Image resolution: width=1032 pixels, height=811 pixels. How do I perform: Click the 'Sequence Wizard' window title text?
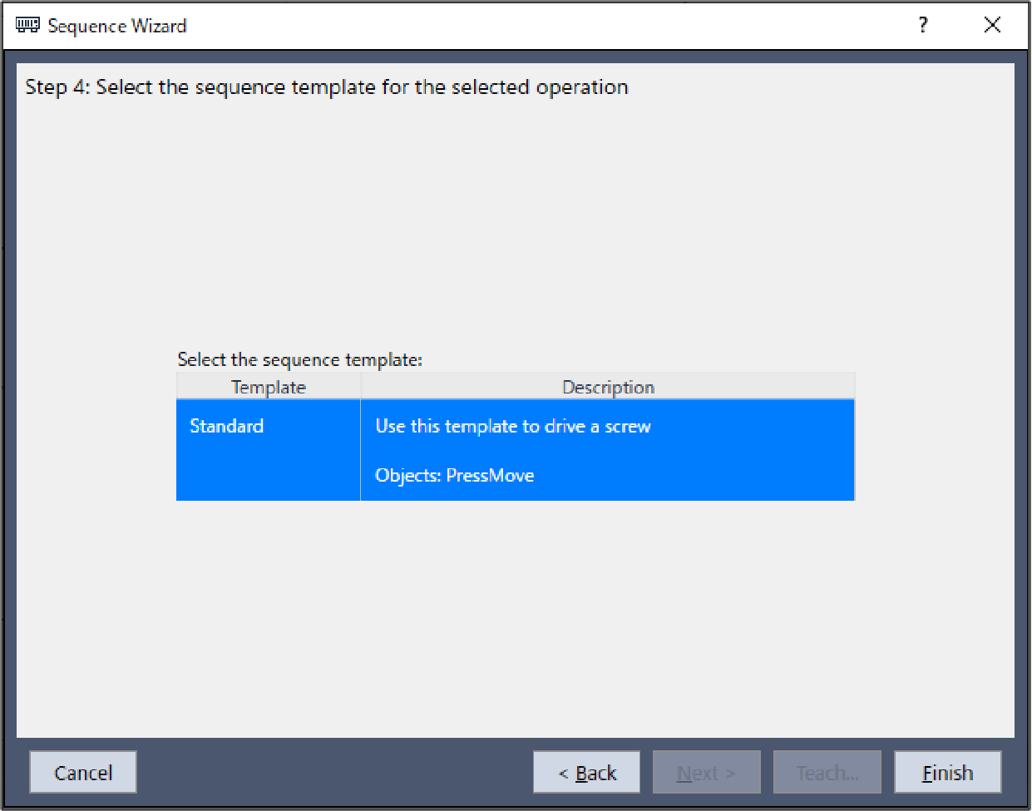pos(117,26)
